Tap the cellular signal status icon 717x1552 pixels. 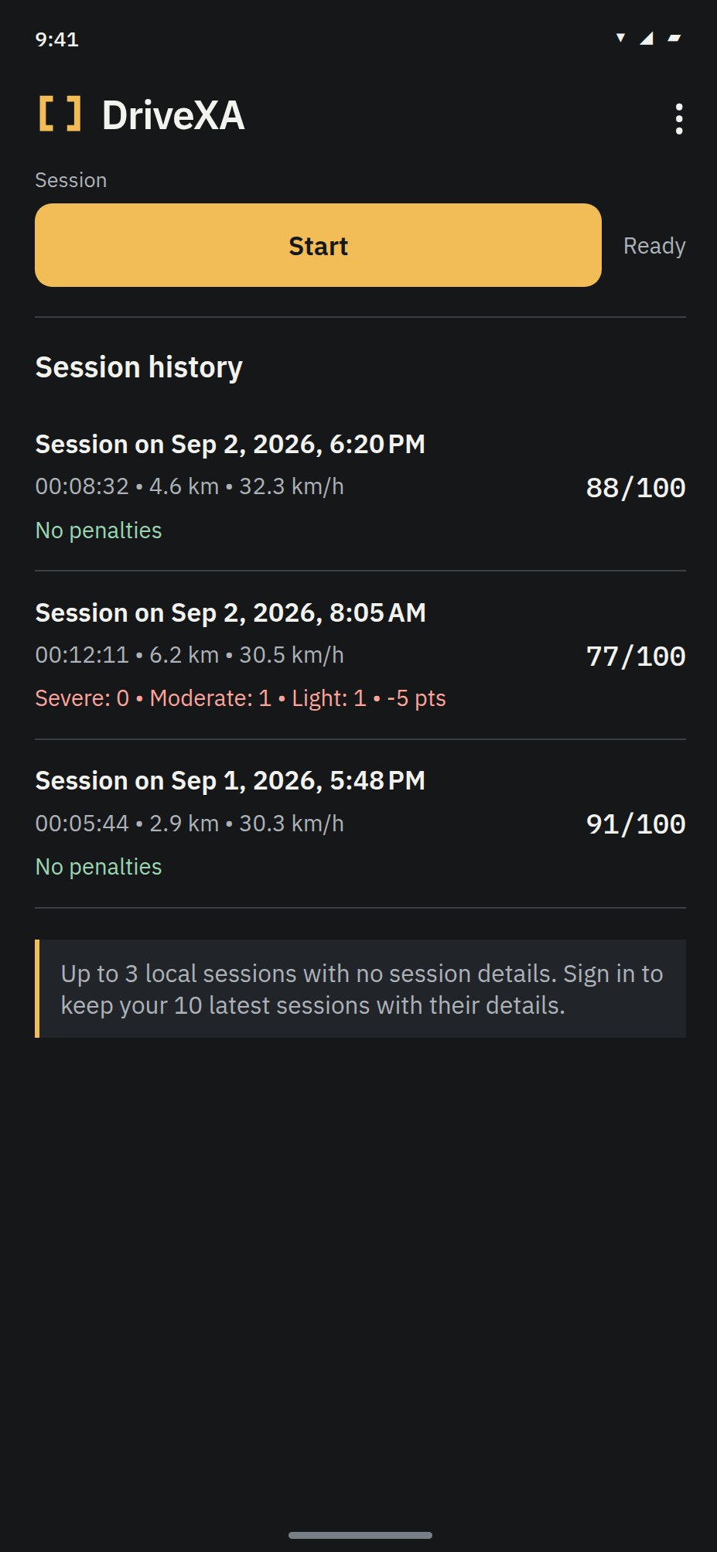(x=647, y=38)
